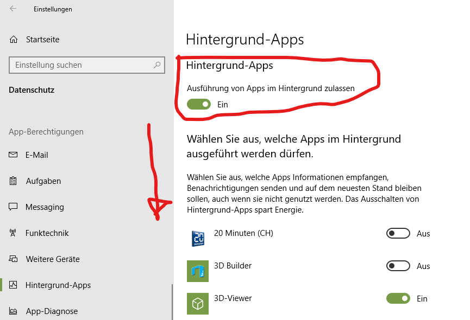Click the Einstellungen window title
This screenshot has height=320, width=470.
53,9
